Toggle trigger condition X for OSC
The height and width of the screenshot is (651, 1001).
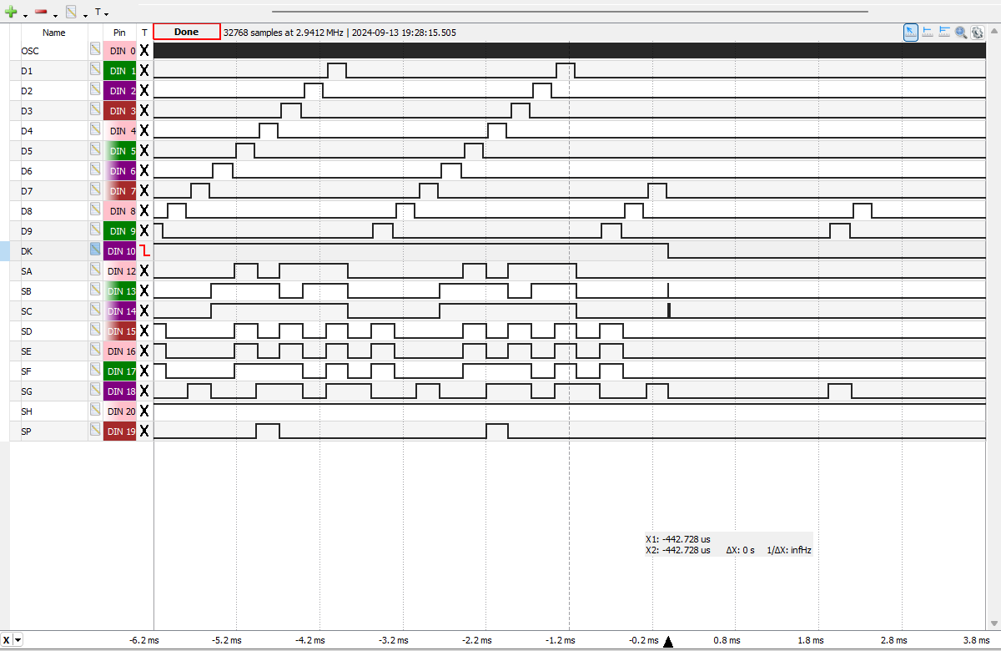click(144, 50)
